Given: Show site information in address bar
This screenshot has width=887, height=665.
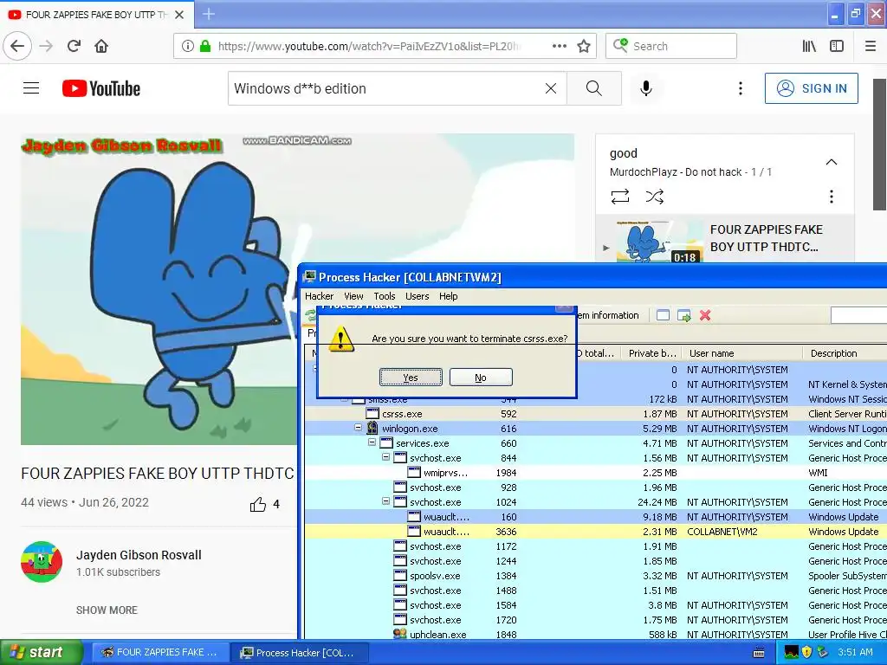Looking at the screenshot, I should [x=188, y=46].
